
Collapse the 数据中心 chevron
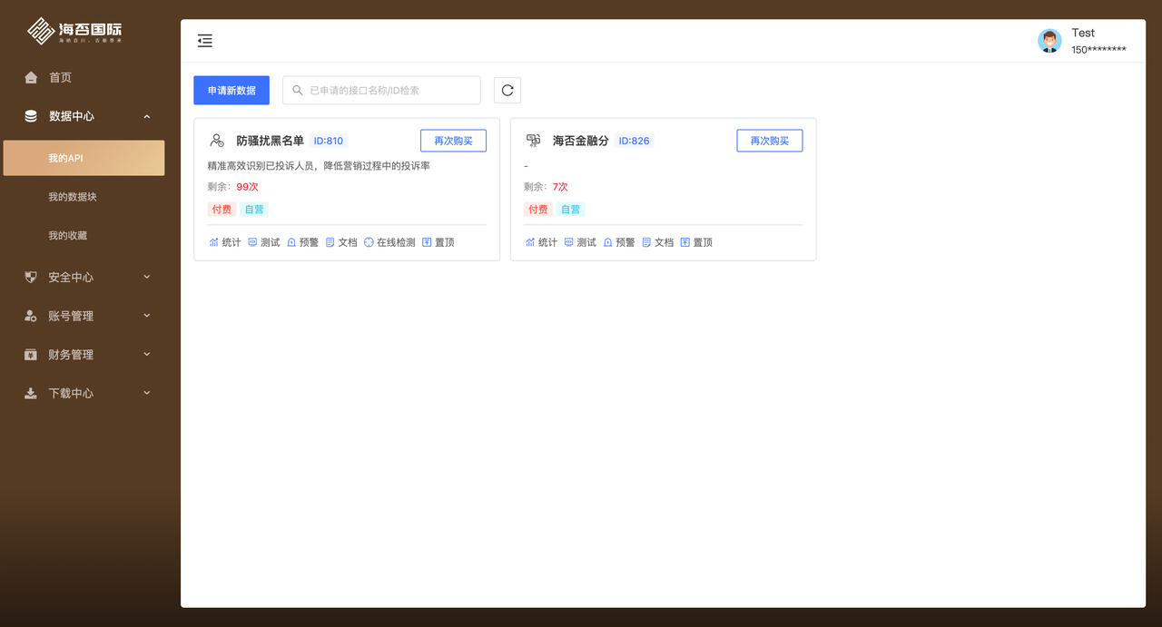[x=147, y=116]
